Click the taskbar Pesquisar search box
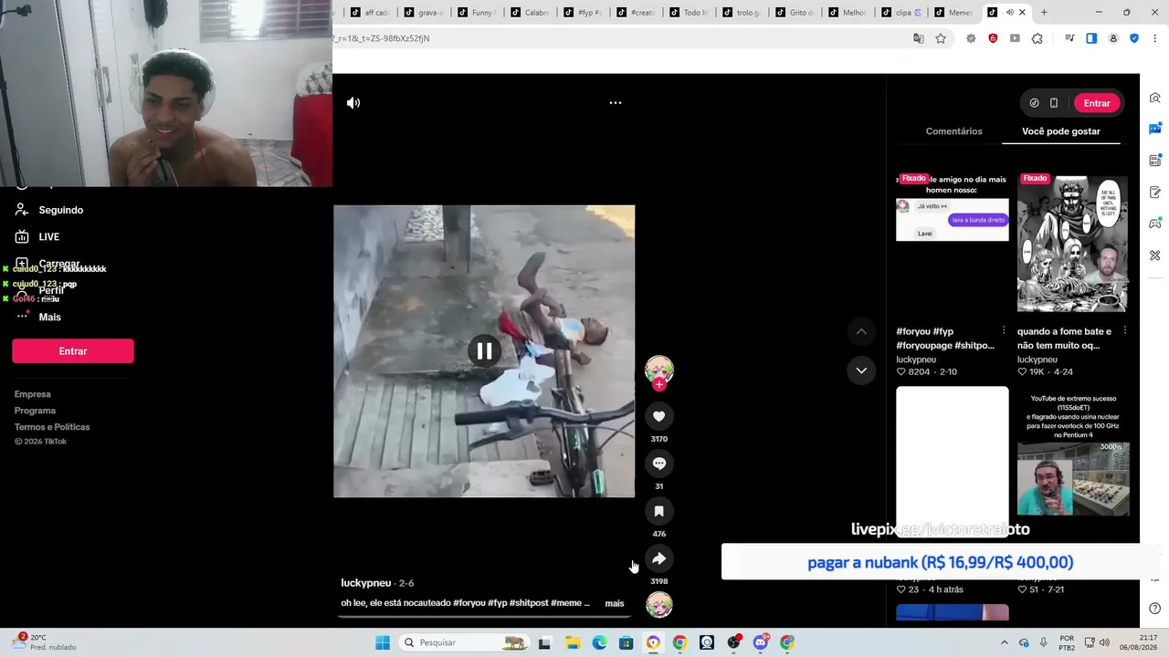Image resolution: width=1169 pixels, height=657 pixels. [464, 642]
